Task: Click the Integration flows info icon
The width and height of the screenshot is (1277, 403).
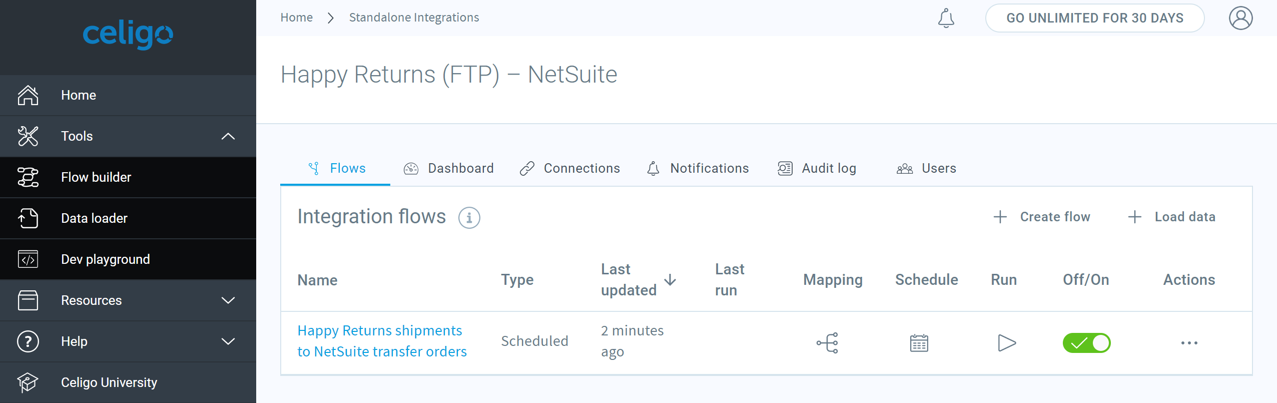Action: [469, 218]
